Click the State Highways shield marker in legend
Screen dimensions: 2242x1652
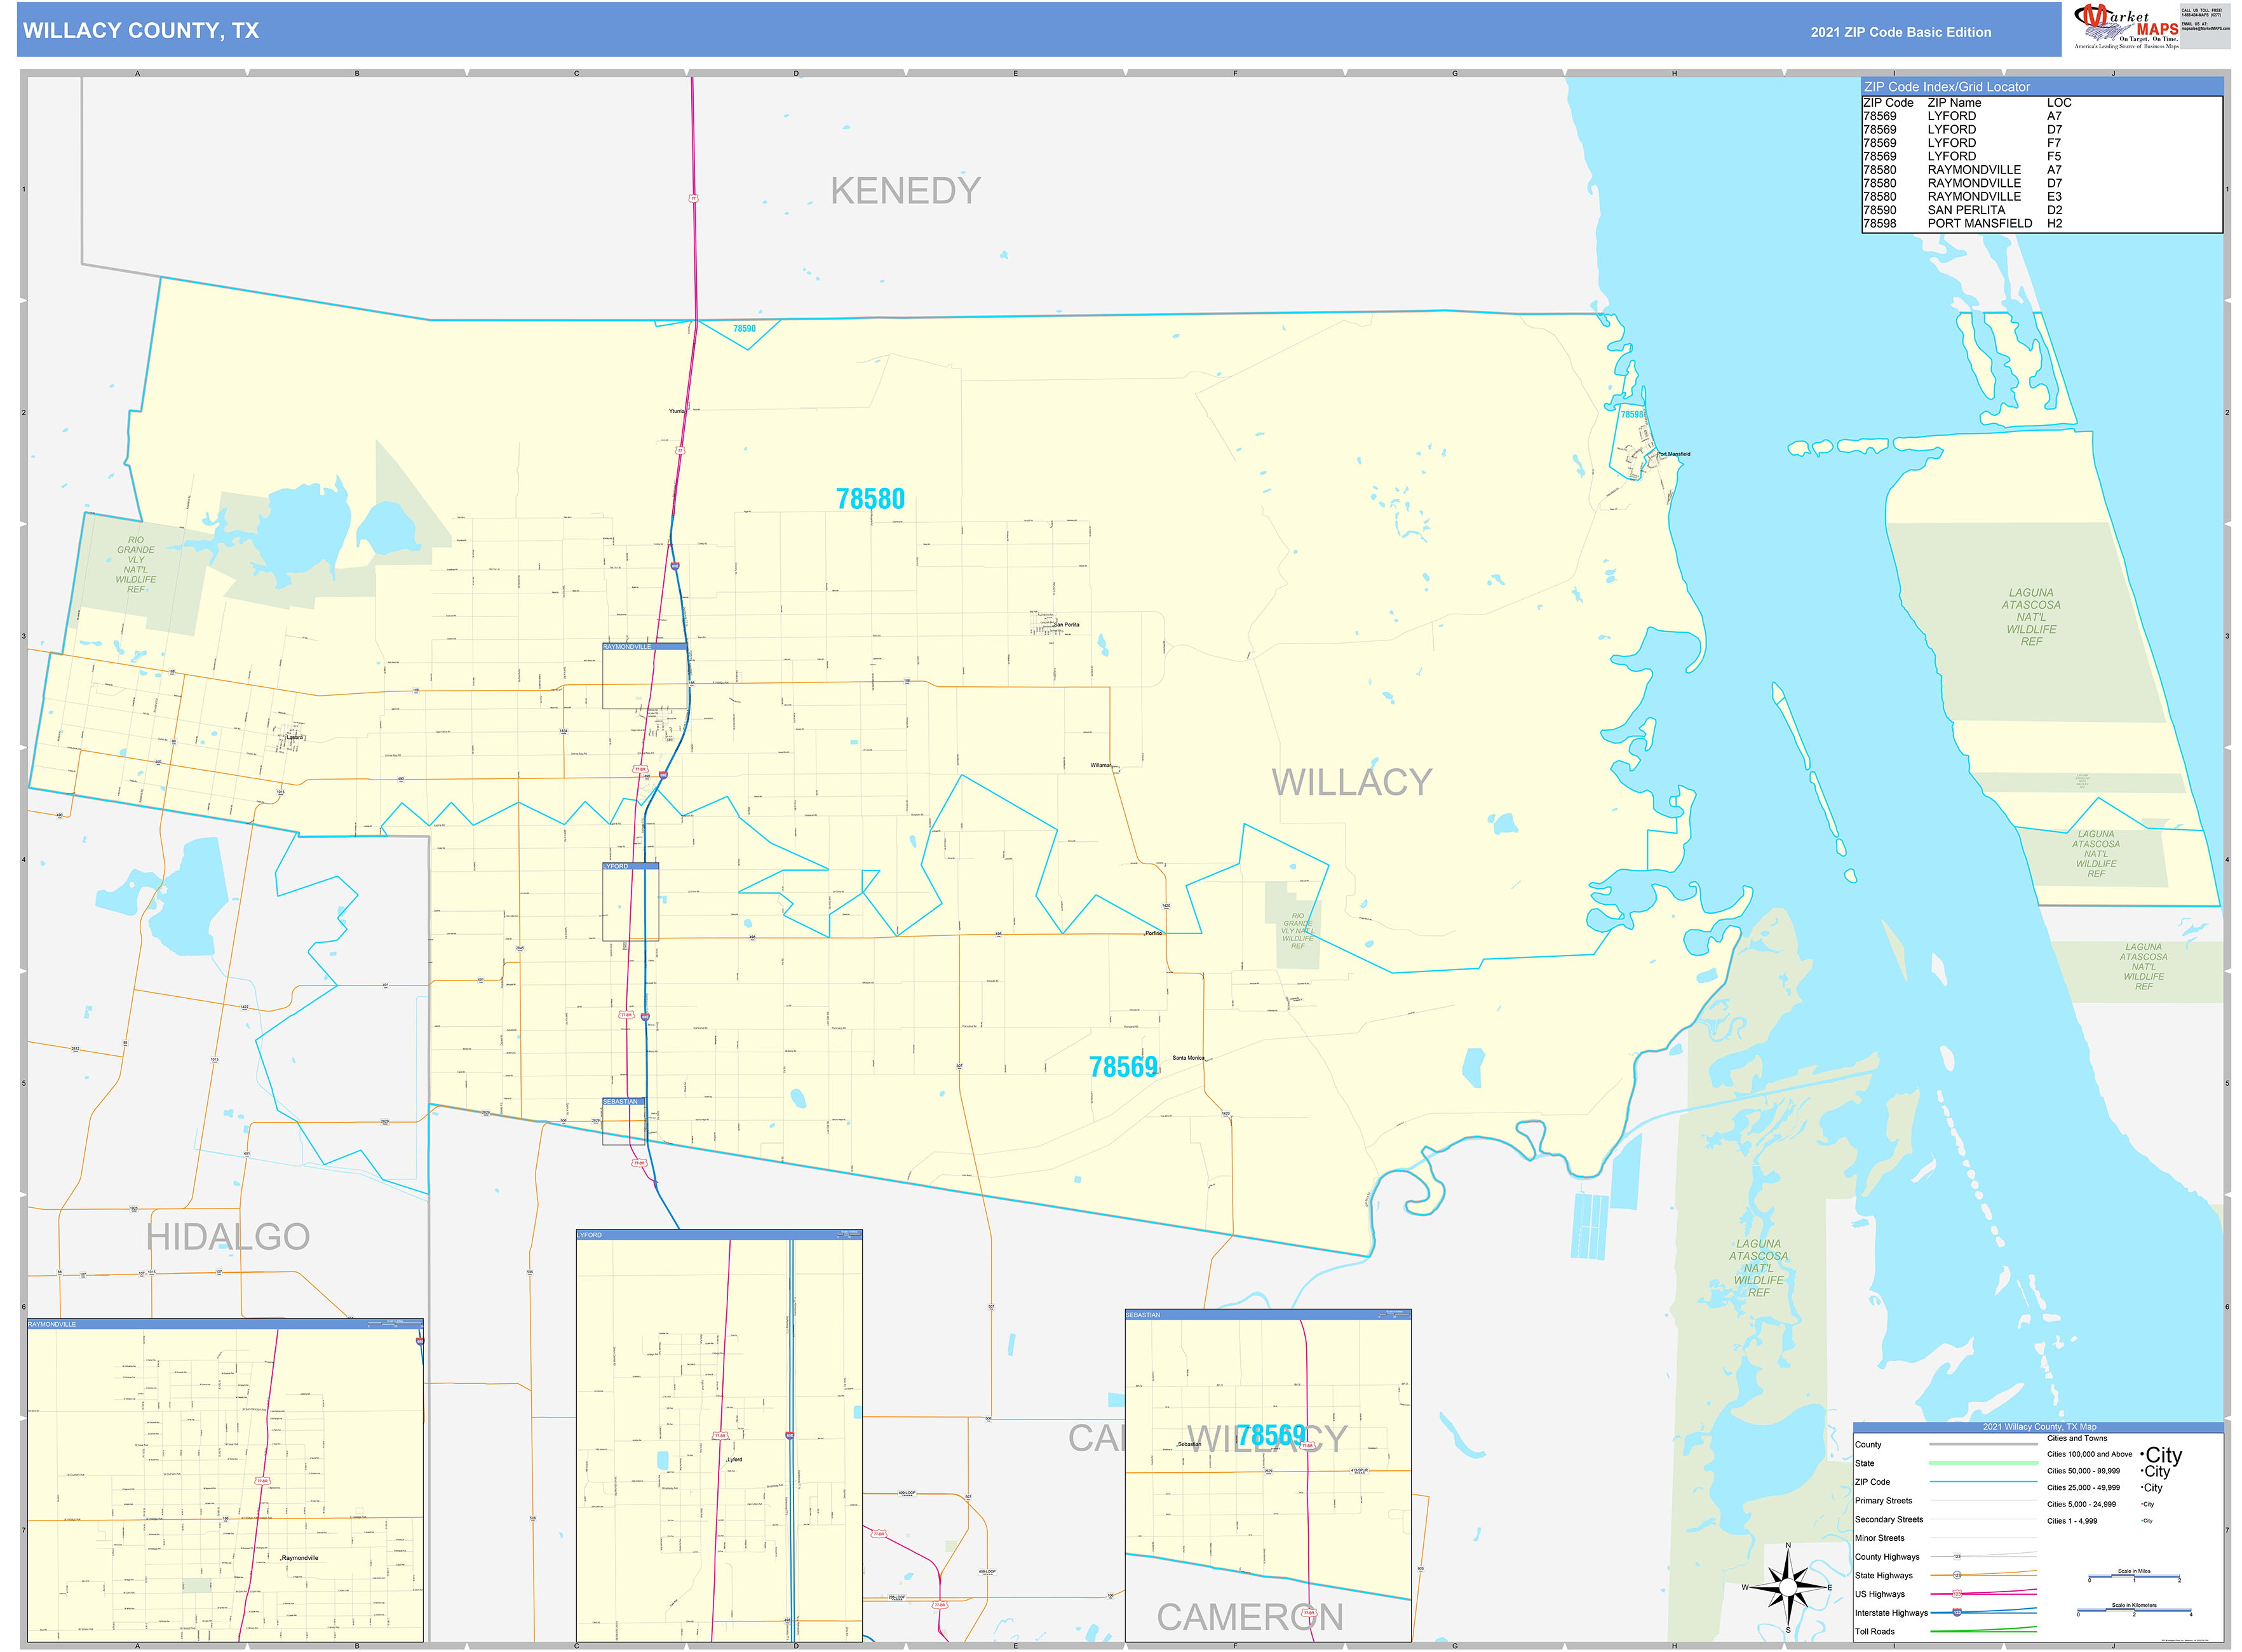pyautogui.click(x=1957, y=1575)
